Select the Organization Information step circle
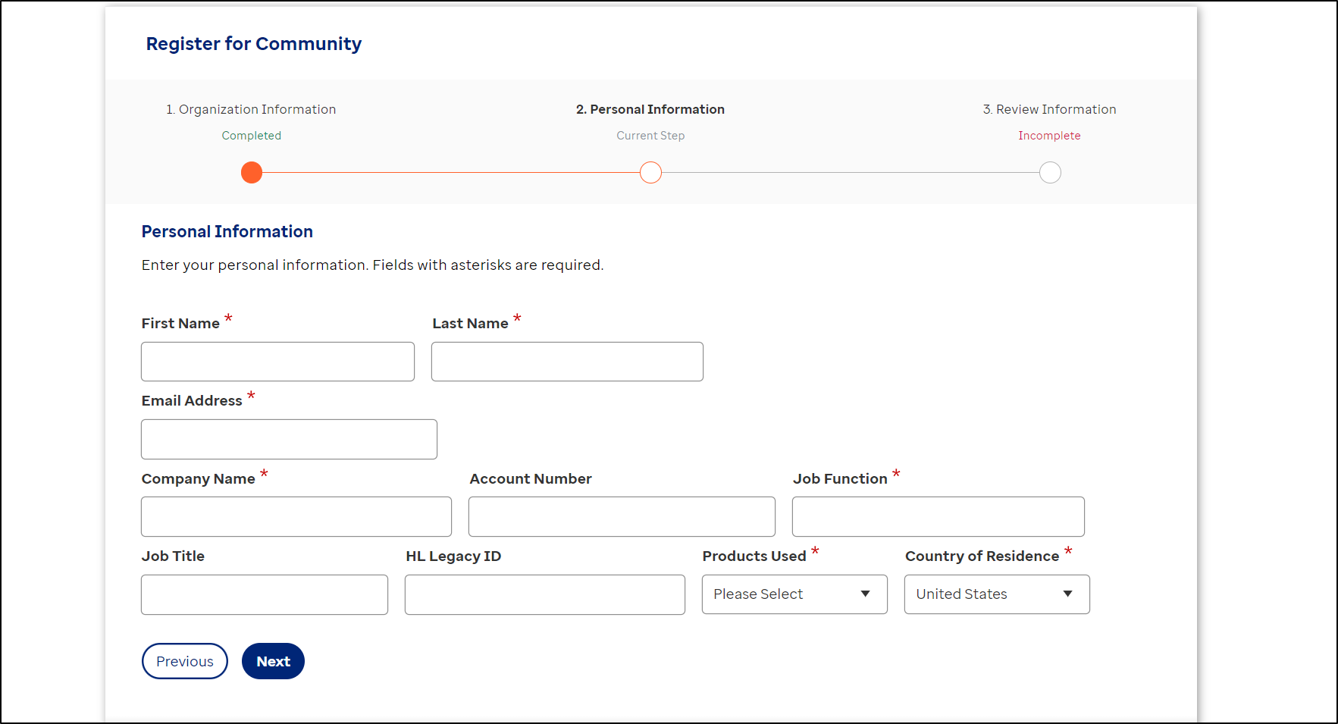Screen dimensions: 1338x724 [x=251, y=172]
